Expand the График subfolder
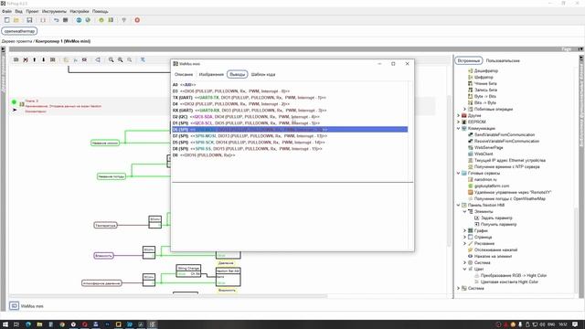Viewport: 585px width, 329px height. 465,230
